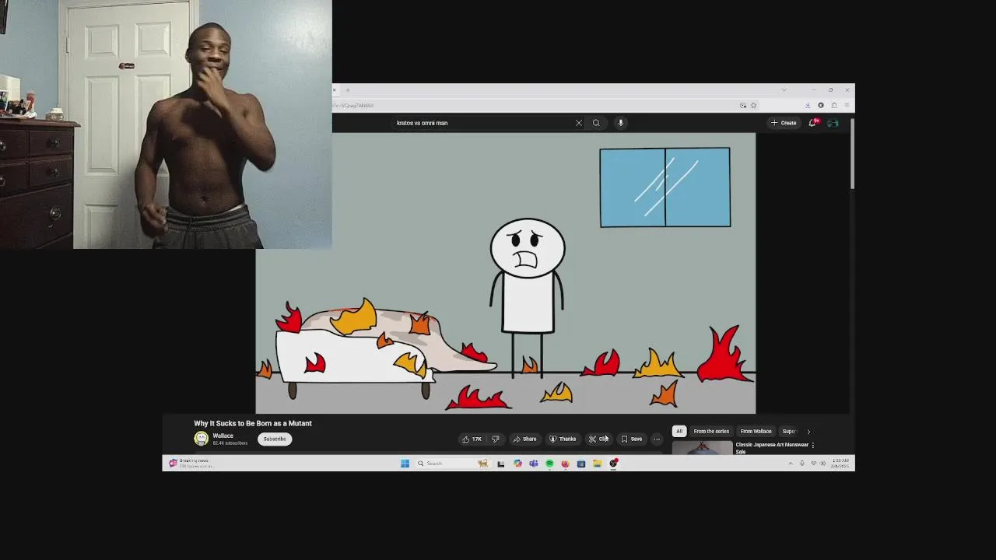Show hidden system tray icons
996x560 pixels.
click(x=791, y=464)
